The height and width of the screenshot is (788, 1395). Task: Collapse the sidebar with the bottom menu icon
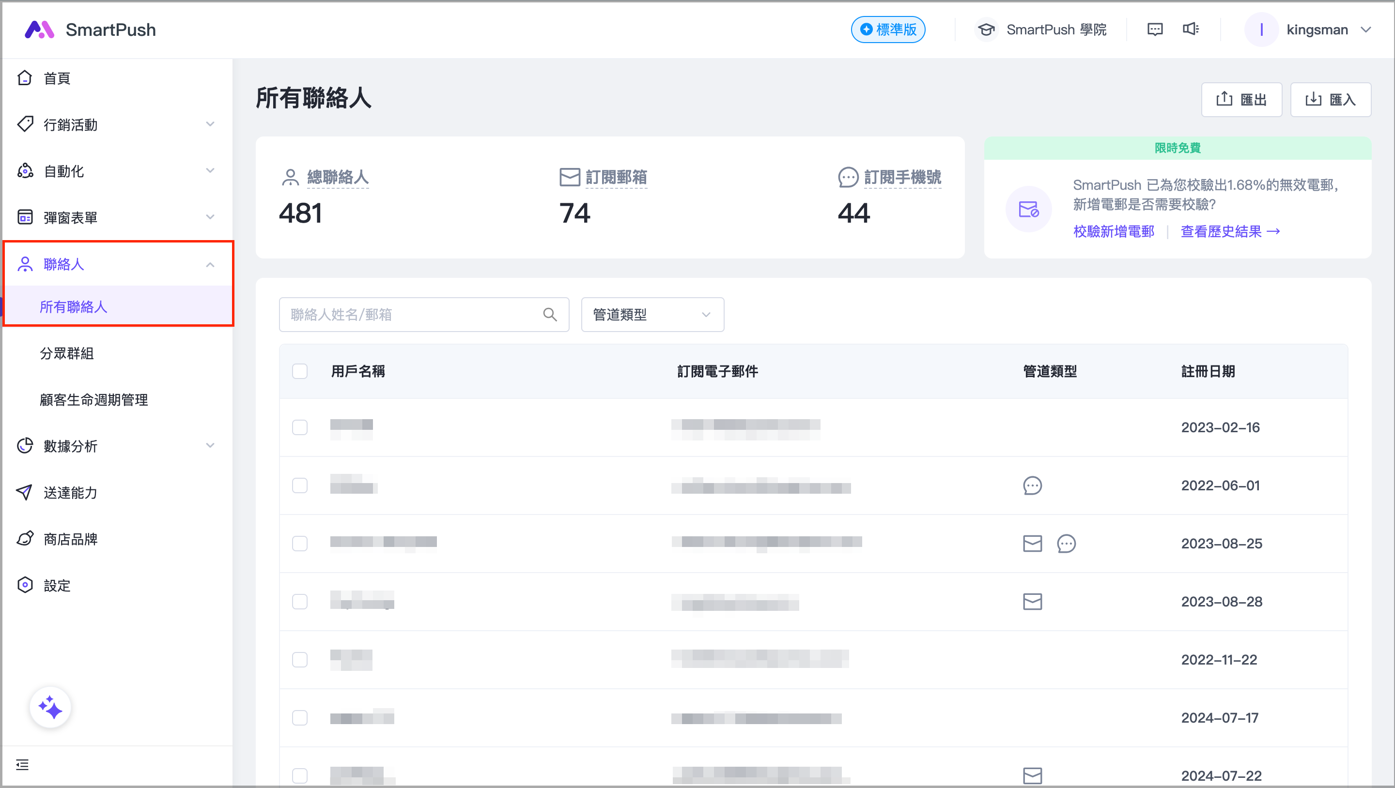(x=22, y=765)
